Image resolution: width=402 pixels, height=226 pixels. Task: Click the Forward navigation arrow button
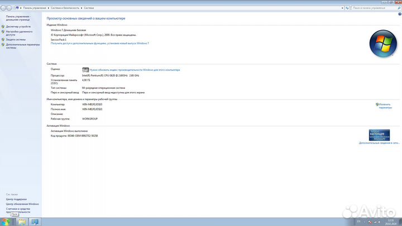[x=9, y=8]
